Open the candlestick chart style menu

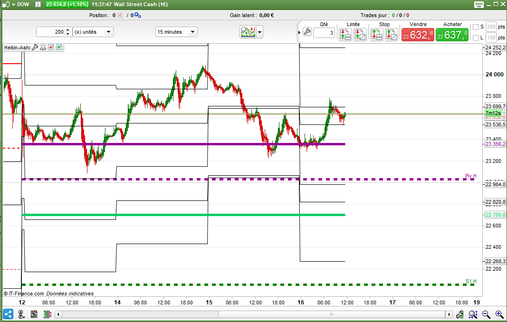coord(9,5)
